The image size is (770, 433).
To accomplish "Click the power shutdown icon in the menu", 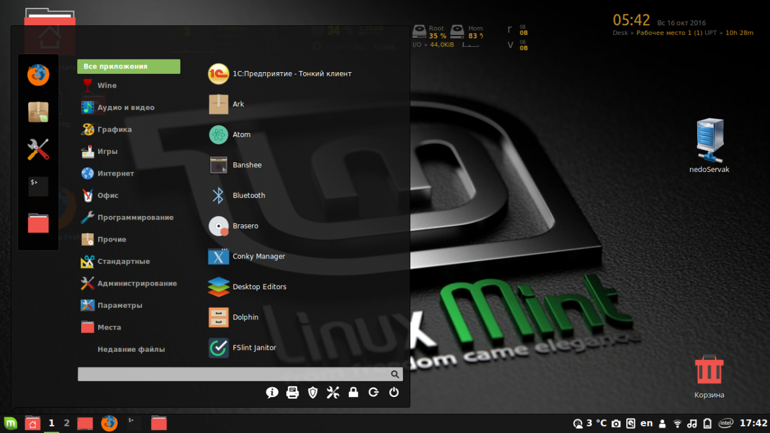I will pyautogui.click(x=394, y=393).
